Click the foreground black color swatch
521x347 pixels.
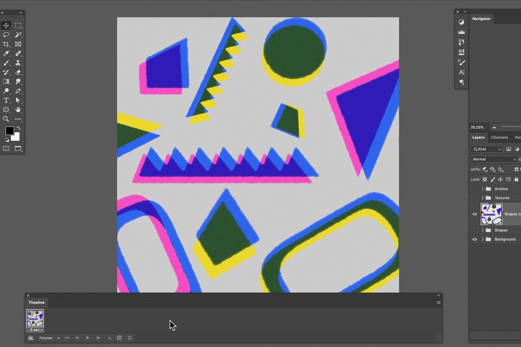click(x=10, y=131)
